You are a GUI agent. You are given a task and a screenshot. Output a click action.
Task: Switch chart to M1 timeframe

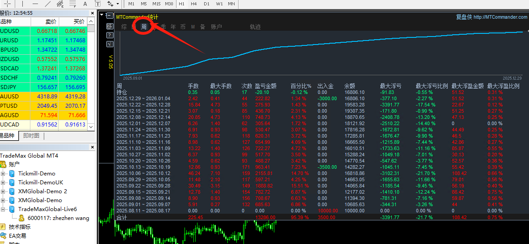(131, 4)
